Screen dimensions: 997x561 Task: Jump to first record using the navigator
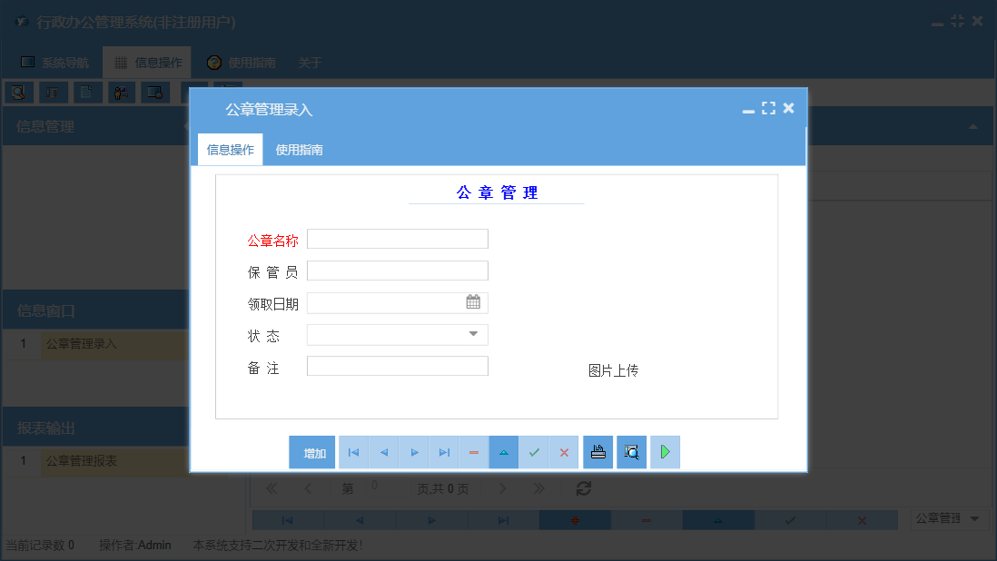(353, 451)
